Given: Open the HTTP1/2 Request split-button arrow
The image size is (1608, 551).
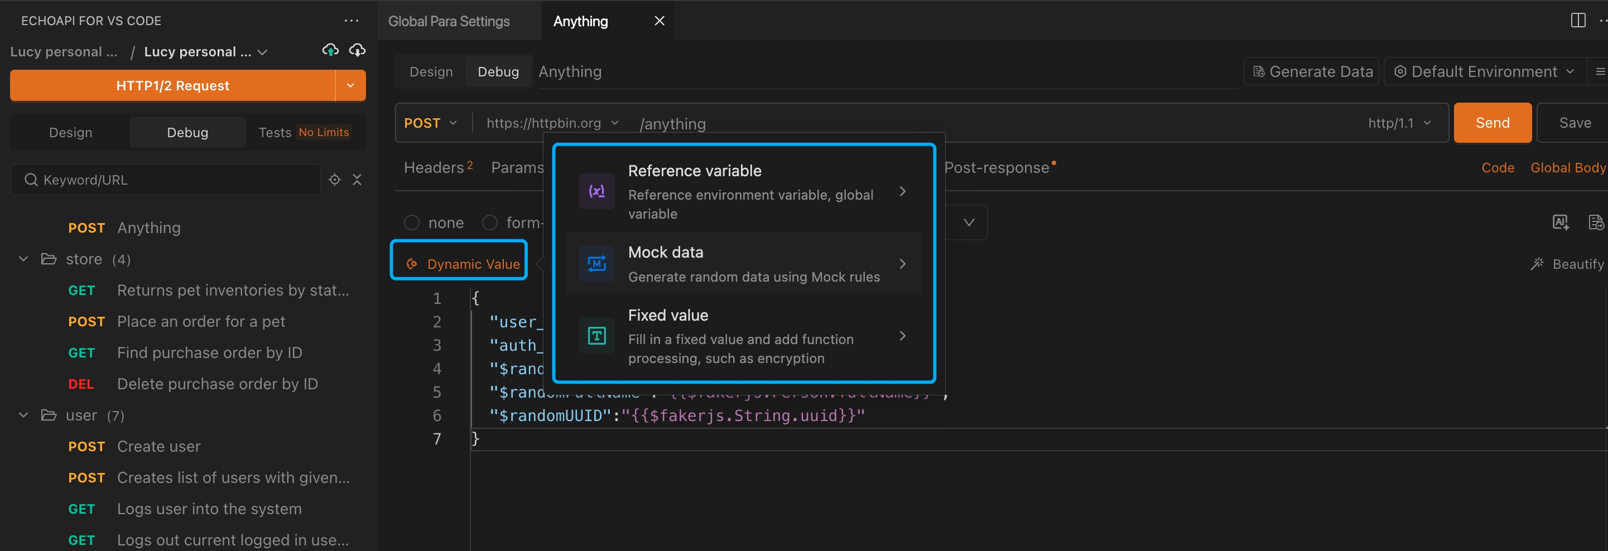Looking at the screenshot, I should pos(350,85).
